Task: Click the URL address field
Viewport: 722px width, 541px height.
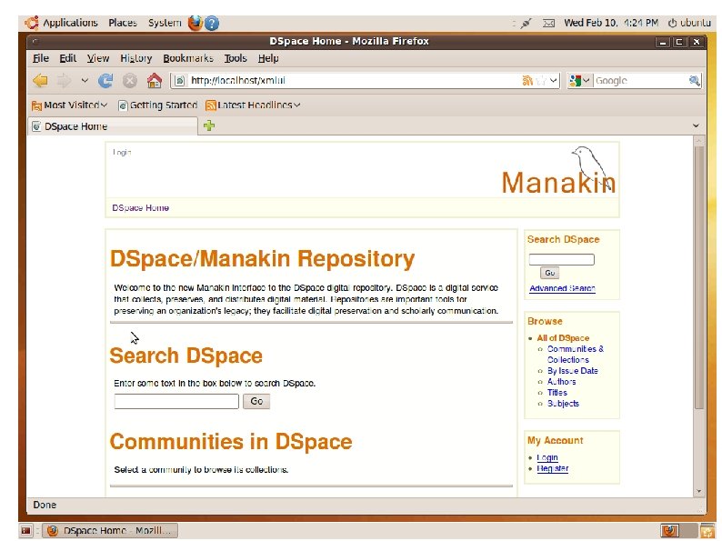Action: [355, 81]
